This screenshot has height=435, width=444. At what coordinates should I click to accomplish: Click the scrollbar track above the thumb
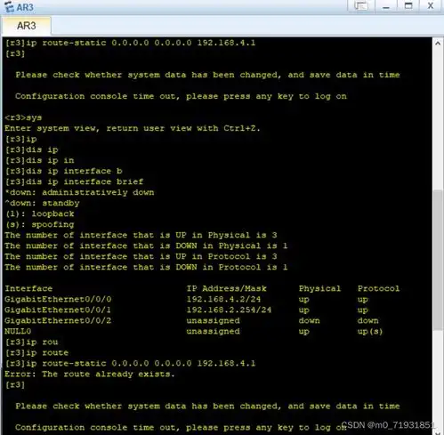[x=438, y=118]
